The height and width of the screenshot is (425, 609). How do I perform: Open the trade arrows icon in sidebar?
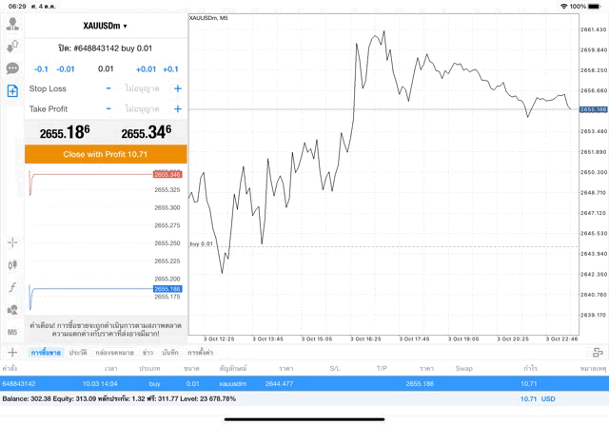tap(12, 47)
